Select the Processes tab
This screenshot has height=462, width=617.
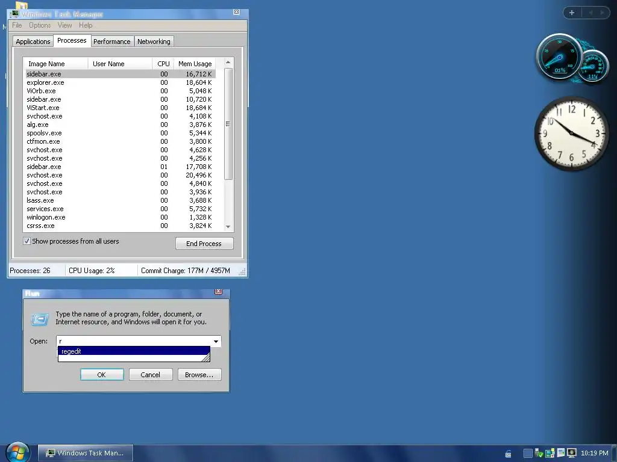point(72,40)
